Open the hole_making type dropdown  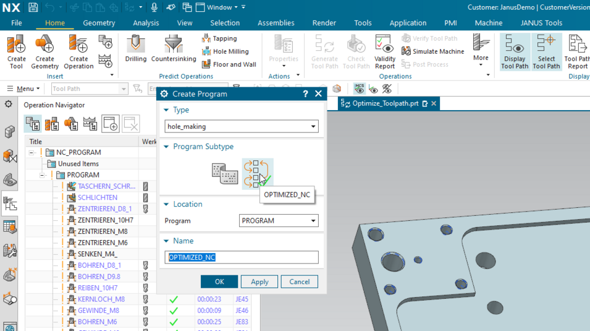tap(242, 126)
